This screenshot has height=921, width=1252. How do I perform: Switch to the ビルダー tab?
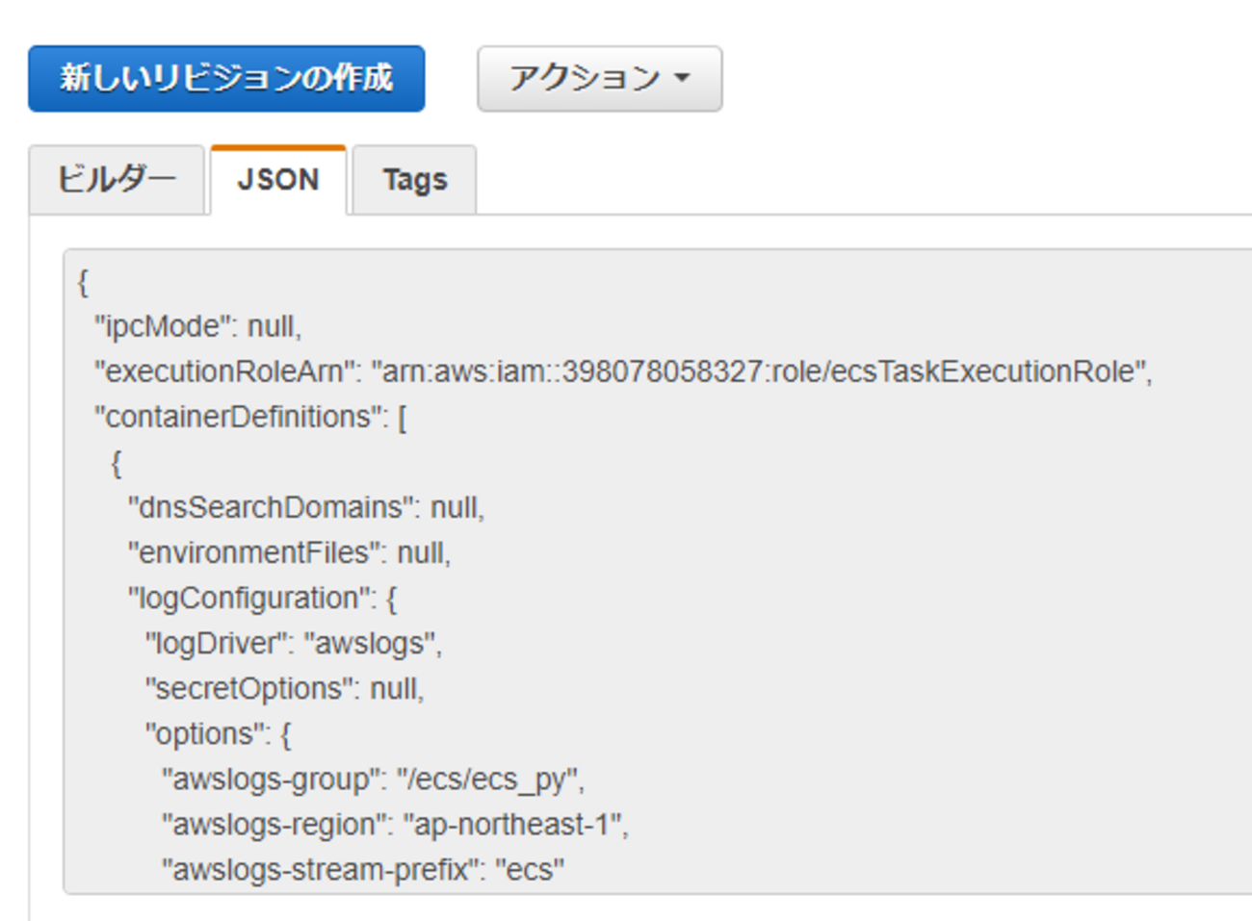[x=117, y=180]
